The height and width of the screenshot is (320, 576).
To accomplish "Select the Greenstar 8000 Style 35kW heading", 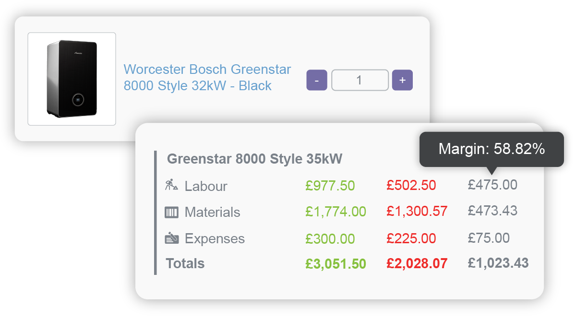I will pos(254,159).
